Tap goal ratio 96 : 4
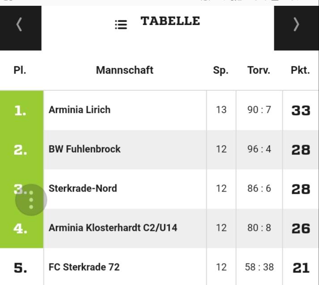This screenshot has height=285, width=319. [x=259, y=149]
